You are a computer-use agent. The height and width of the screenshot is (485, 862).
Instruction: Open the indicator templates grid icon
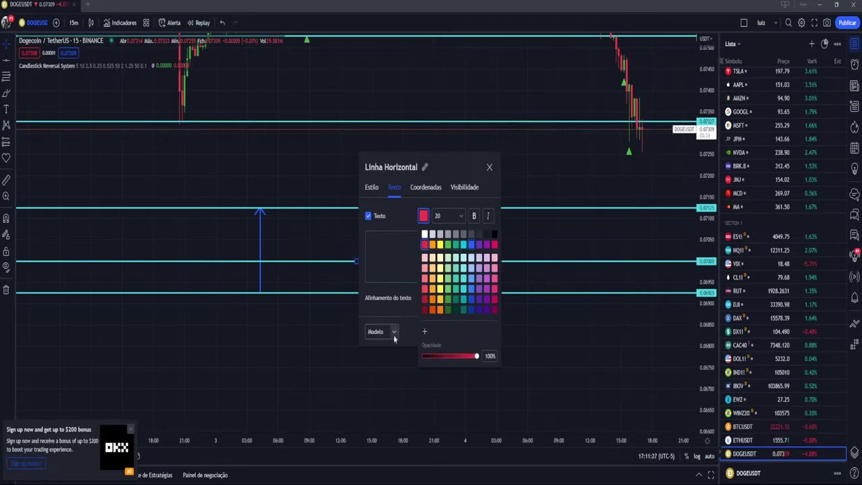(146, 23)
